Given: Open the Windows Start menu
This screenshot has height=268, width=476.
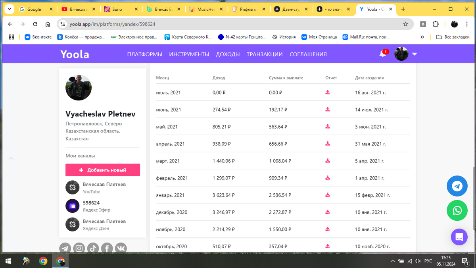Looking at the screenshot, I should coord(8,261).
